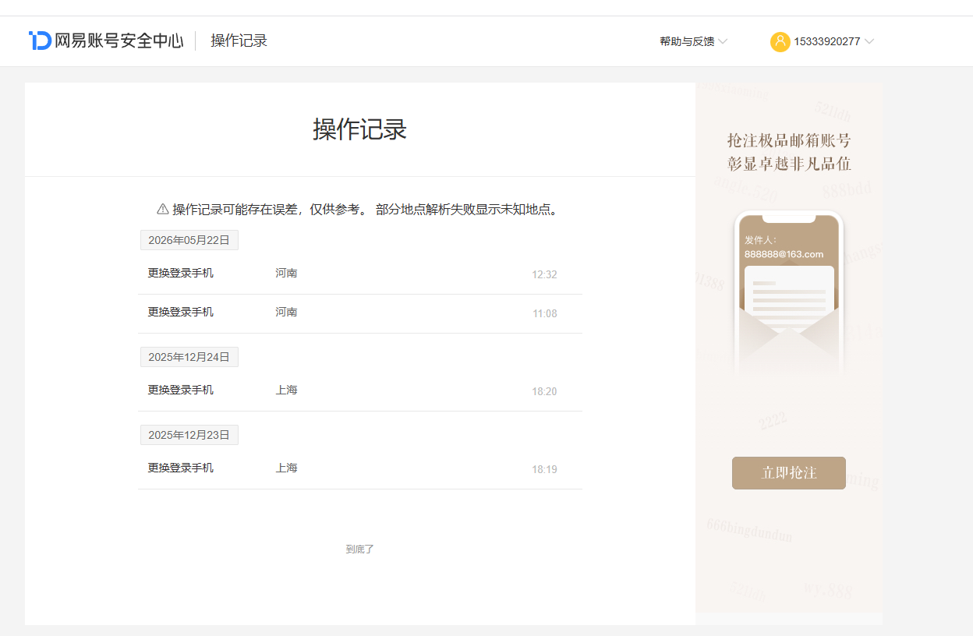Click the NetEase ID logo icon

[40, 41]
